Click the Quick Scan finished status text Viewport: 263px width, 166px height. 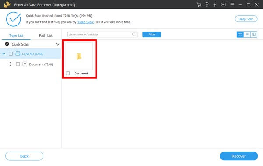59,16
